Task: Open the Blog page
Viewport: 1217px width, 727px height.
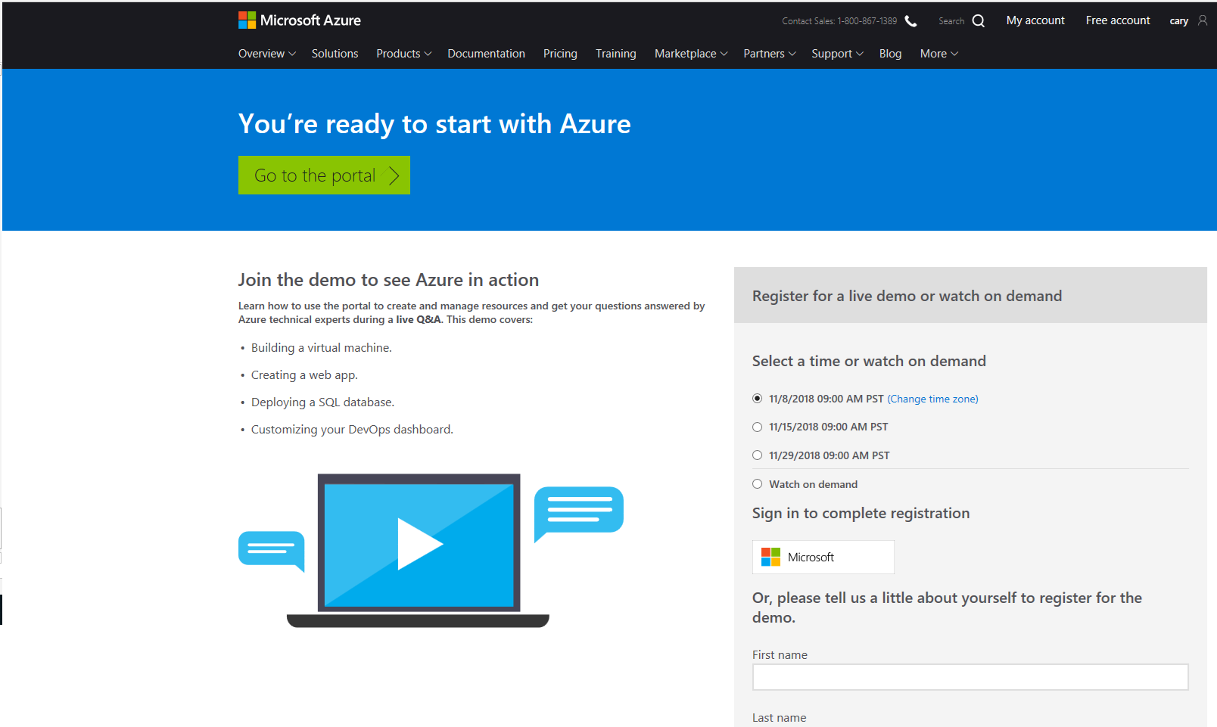Action: [890, 54]
